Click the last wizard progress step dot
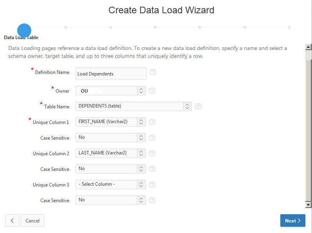The image size is (312, 233). (x=289, y=27)
